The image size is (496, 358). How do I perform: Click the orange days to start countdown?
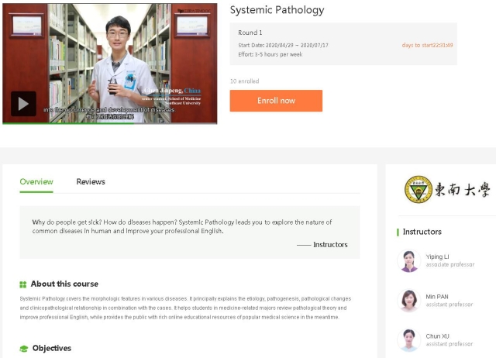pos(427,45)
